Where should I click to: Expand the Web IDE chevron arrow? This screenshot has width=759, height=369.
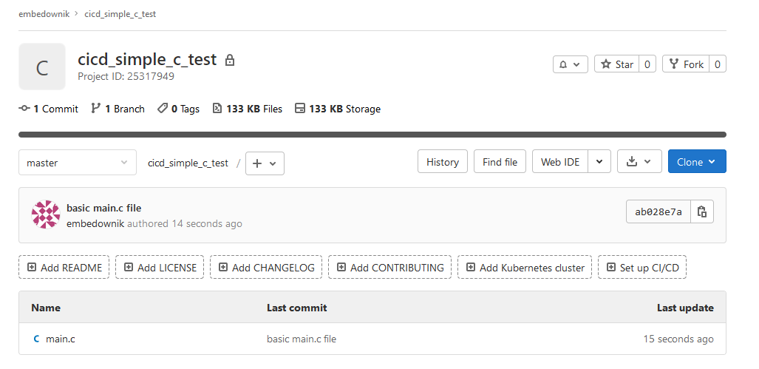599,162
